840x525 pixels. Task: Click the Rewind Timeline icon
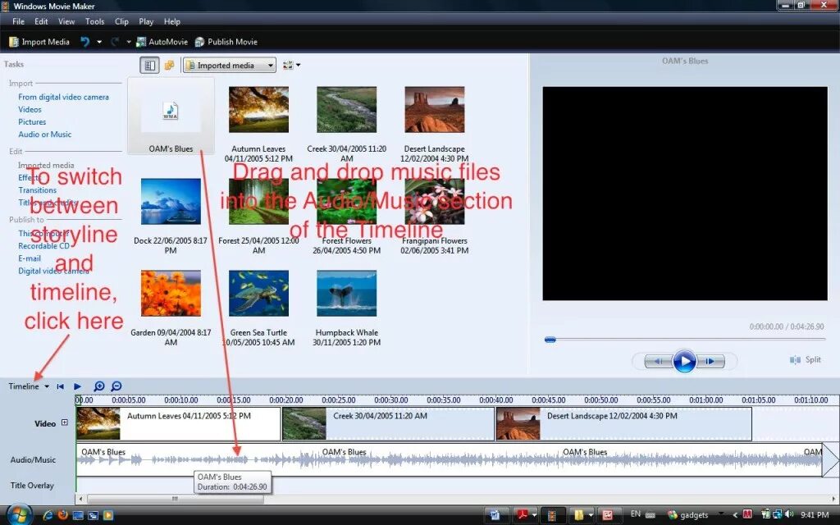[61, 386]
